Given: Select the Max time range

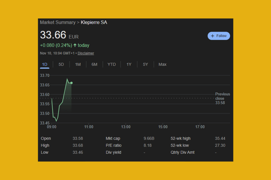Looking at the screenshot, I should pos(162,64).
